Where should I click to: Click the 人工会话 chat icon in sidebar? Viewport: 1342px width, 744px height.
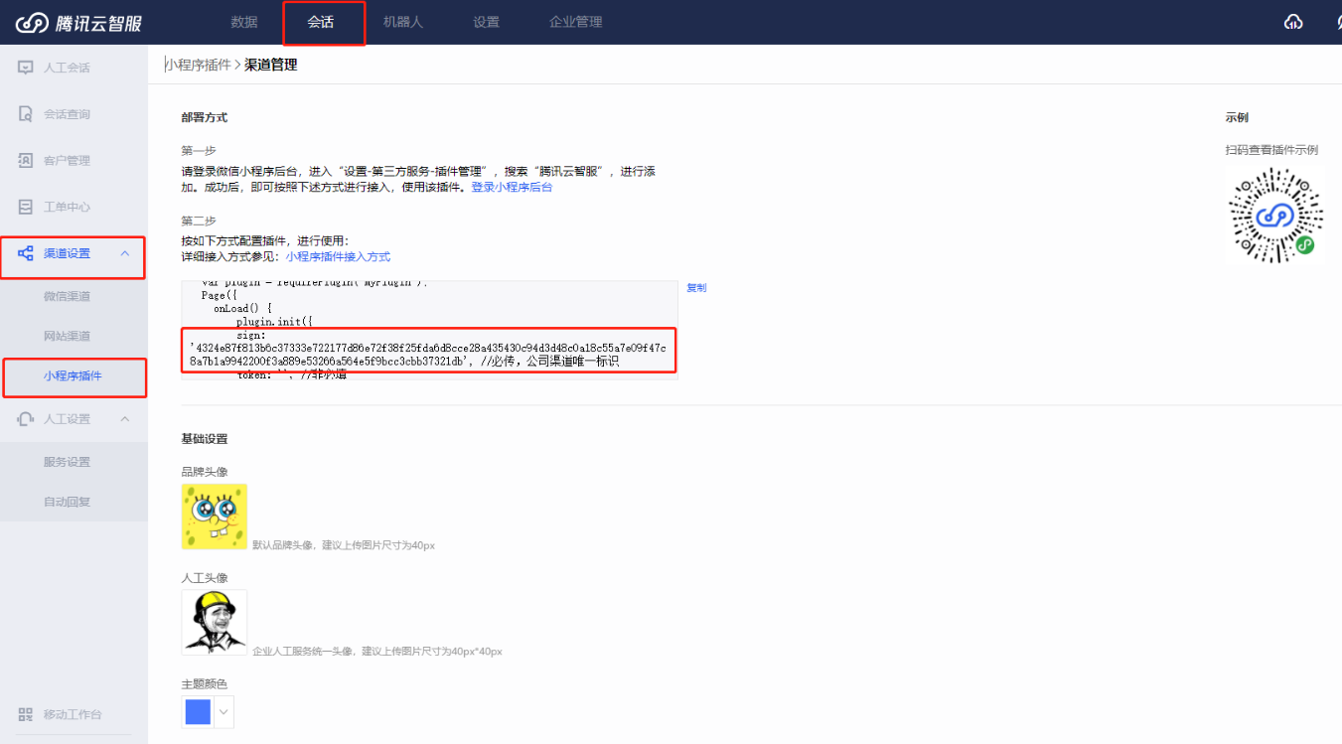click(x=26, y=68)
